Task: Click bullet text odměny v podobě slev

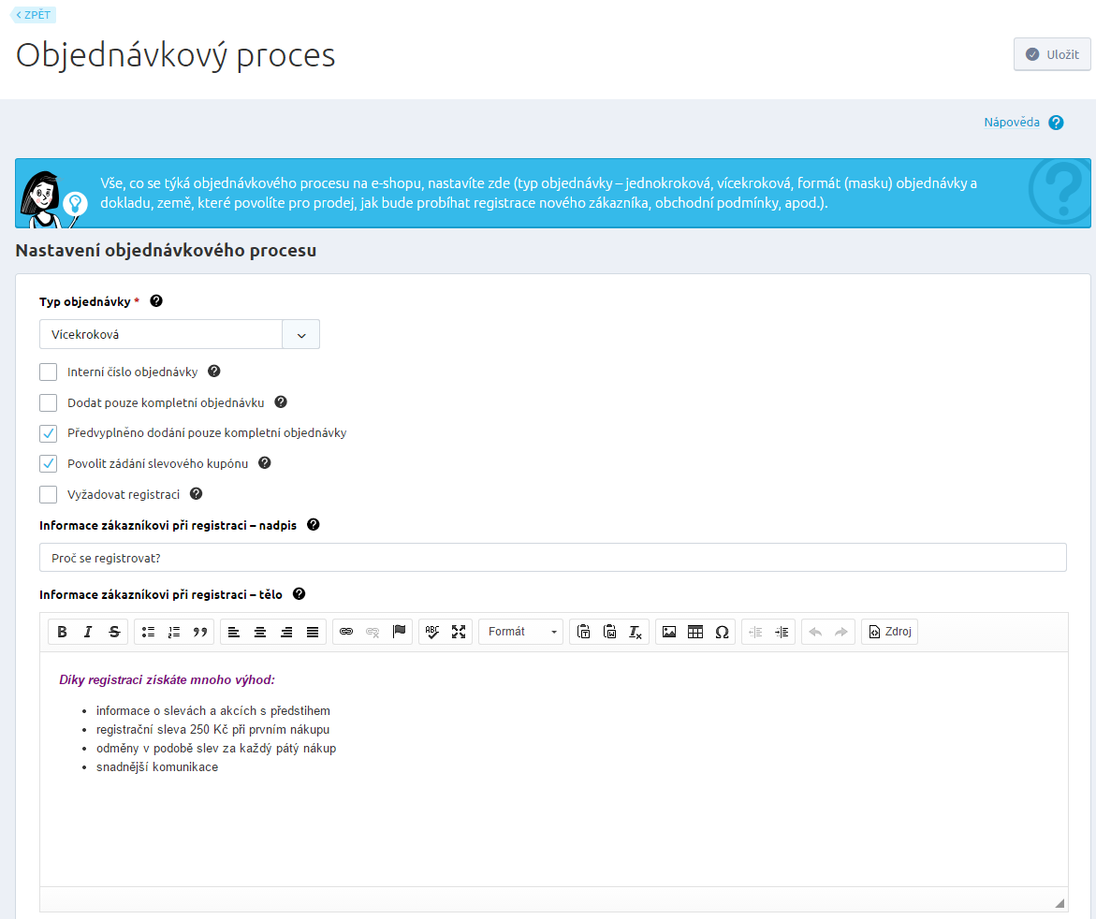Action: pos(216,749)
